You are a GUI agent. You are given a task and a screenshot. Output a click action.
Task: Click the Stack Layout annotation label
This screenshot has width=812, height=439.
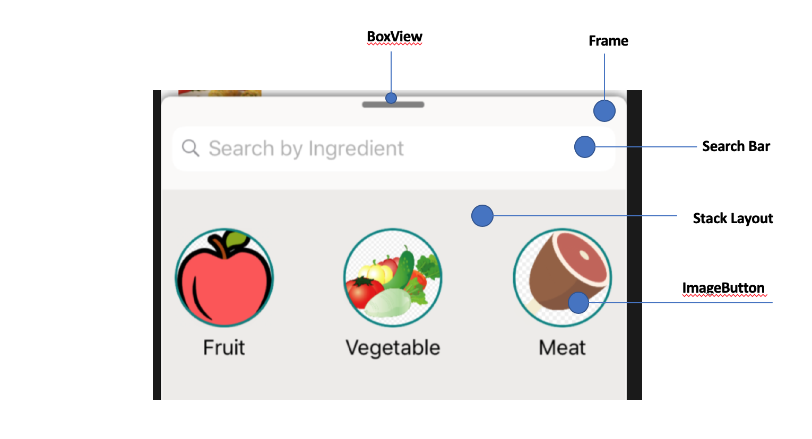[733, 218]
